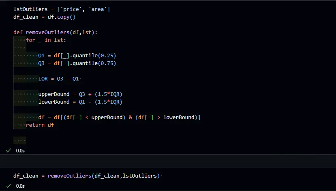Image resolution: width=336 pixels, height=191 pixels.
Task: Click the upperBound = Q3 + (1.5*IQR) line
Action: [x=80, y=94]
